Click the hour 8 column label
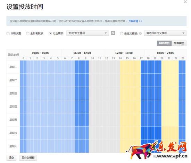 79,58
